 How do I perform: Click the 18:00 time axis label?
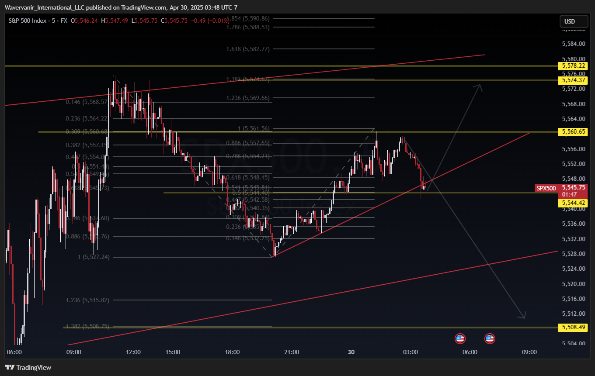tap(232, 352)
